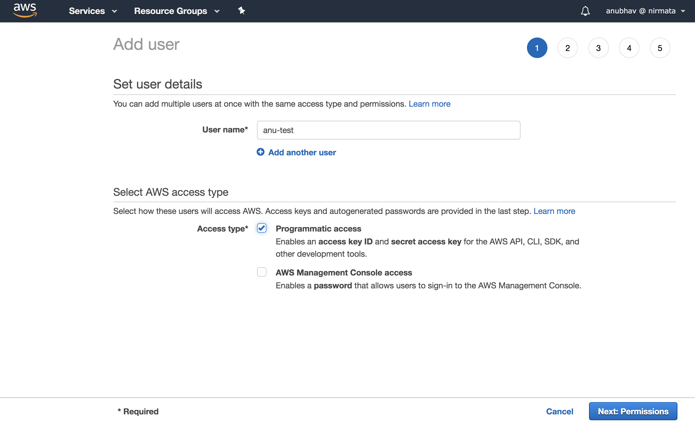Click the Add user page title
This screenshot has height=422, width=695.
pyautogui.click(x=146, y=44)
